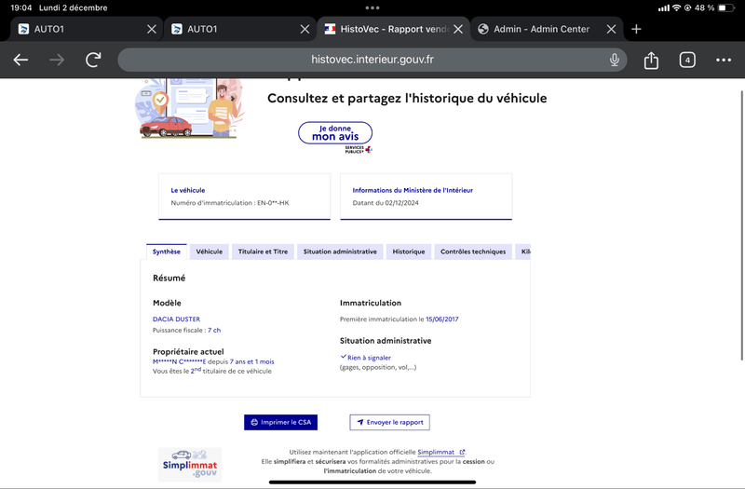Click the 19:04 clock in status bar

20,7
